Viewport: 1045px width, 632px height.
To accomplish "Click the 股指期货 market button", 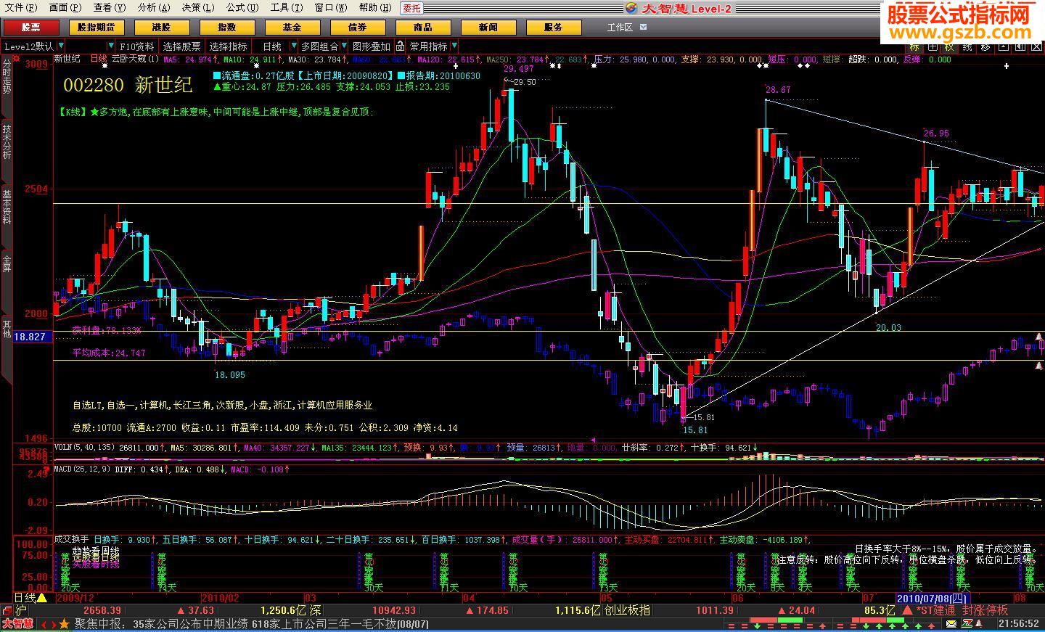I will coord(97,28).
